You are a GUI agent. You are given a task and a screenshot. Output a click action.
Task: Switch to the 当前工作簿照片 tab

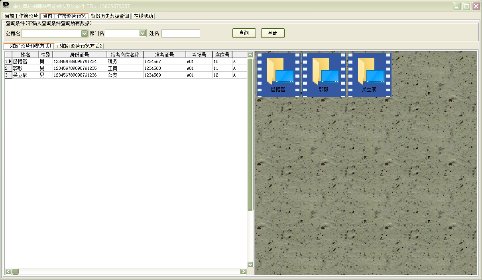pyautogui.click(x=21, y=16)
